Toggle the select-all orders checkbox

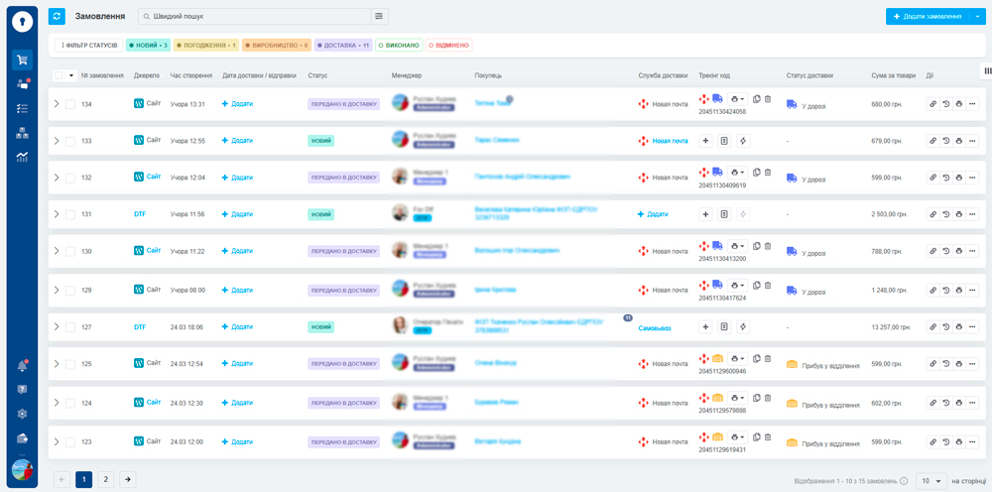tap(59, 75)
